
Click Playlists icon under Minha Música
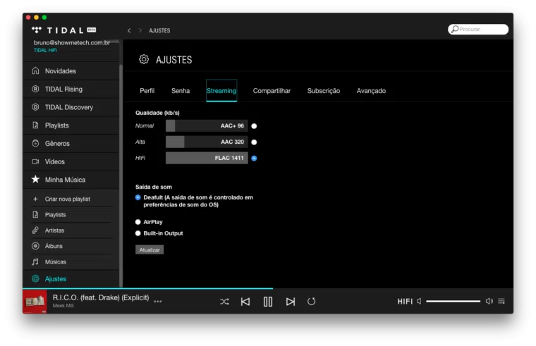tap(35, 214)
